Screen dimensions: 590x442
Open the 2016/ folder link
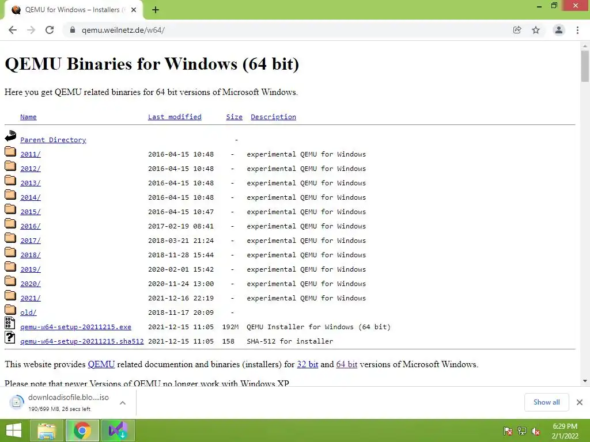tap(31, 226)
